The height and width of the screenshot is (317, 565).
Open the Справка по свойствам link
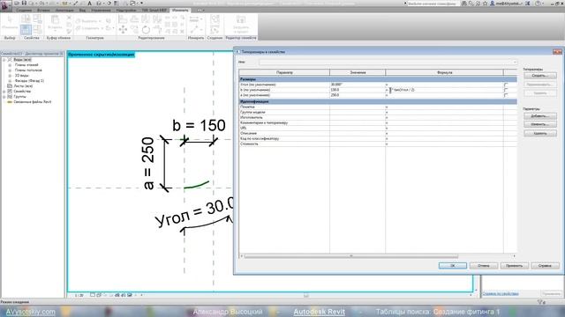click(501, 294)
